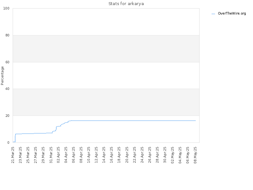Click the 100 y-axis tick label
Screen dimensions: 253x190
coord(6,9)
